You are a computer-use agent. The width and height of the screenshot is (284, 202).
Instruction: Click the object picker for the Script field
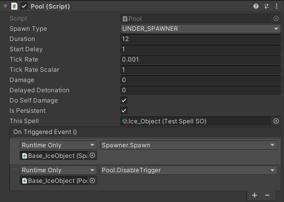(276, 18)
